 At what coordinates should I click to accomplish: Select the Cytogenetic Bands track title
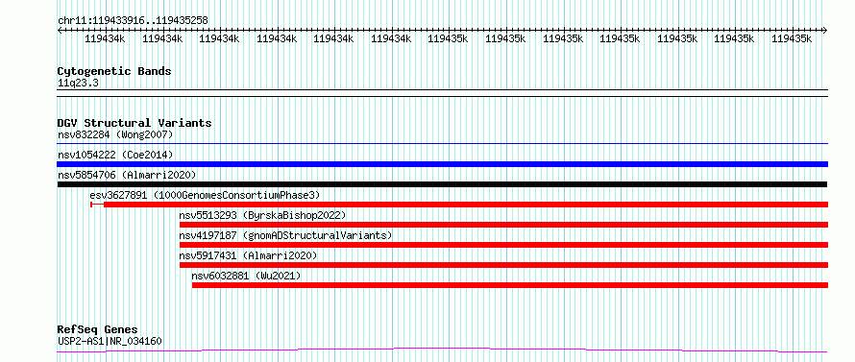pyautogui.click(x=114, y=71)
